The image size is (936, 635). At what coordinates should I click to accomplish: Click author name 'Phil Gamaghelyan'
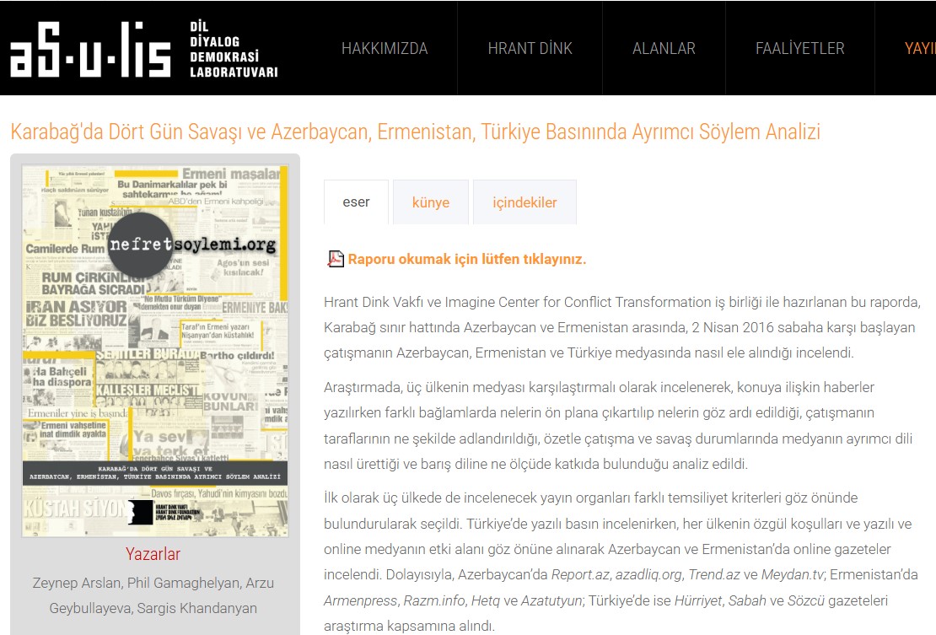184,583
